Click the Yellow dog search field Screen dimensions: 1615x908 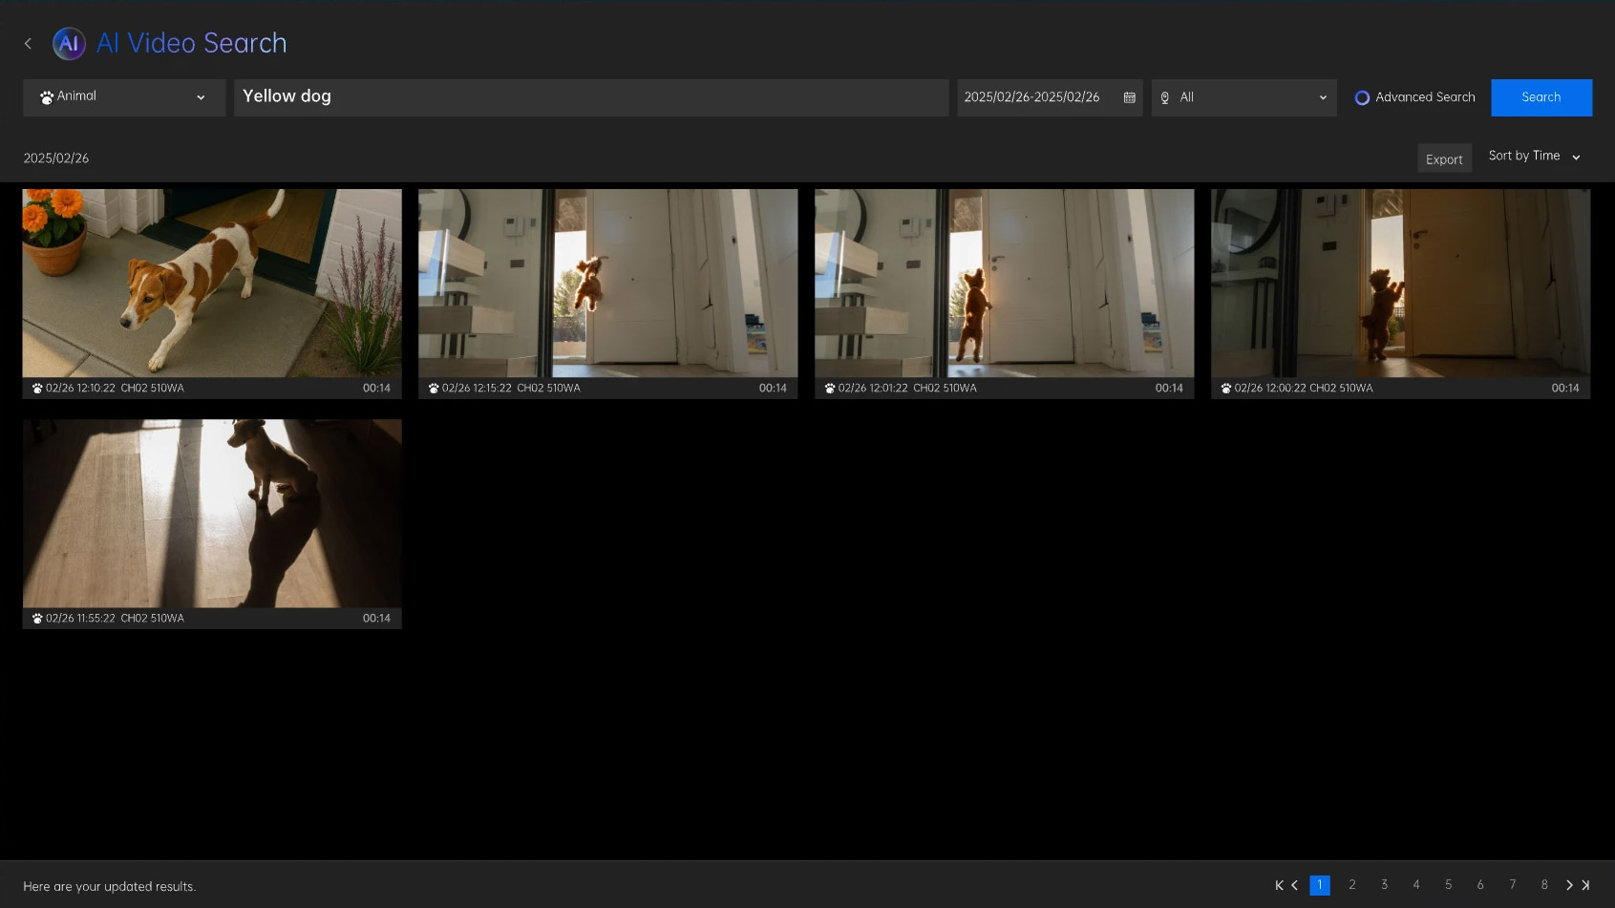[590, 97]
